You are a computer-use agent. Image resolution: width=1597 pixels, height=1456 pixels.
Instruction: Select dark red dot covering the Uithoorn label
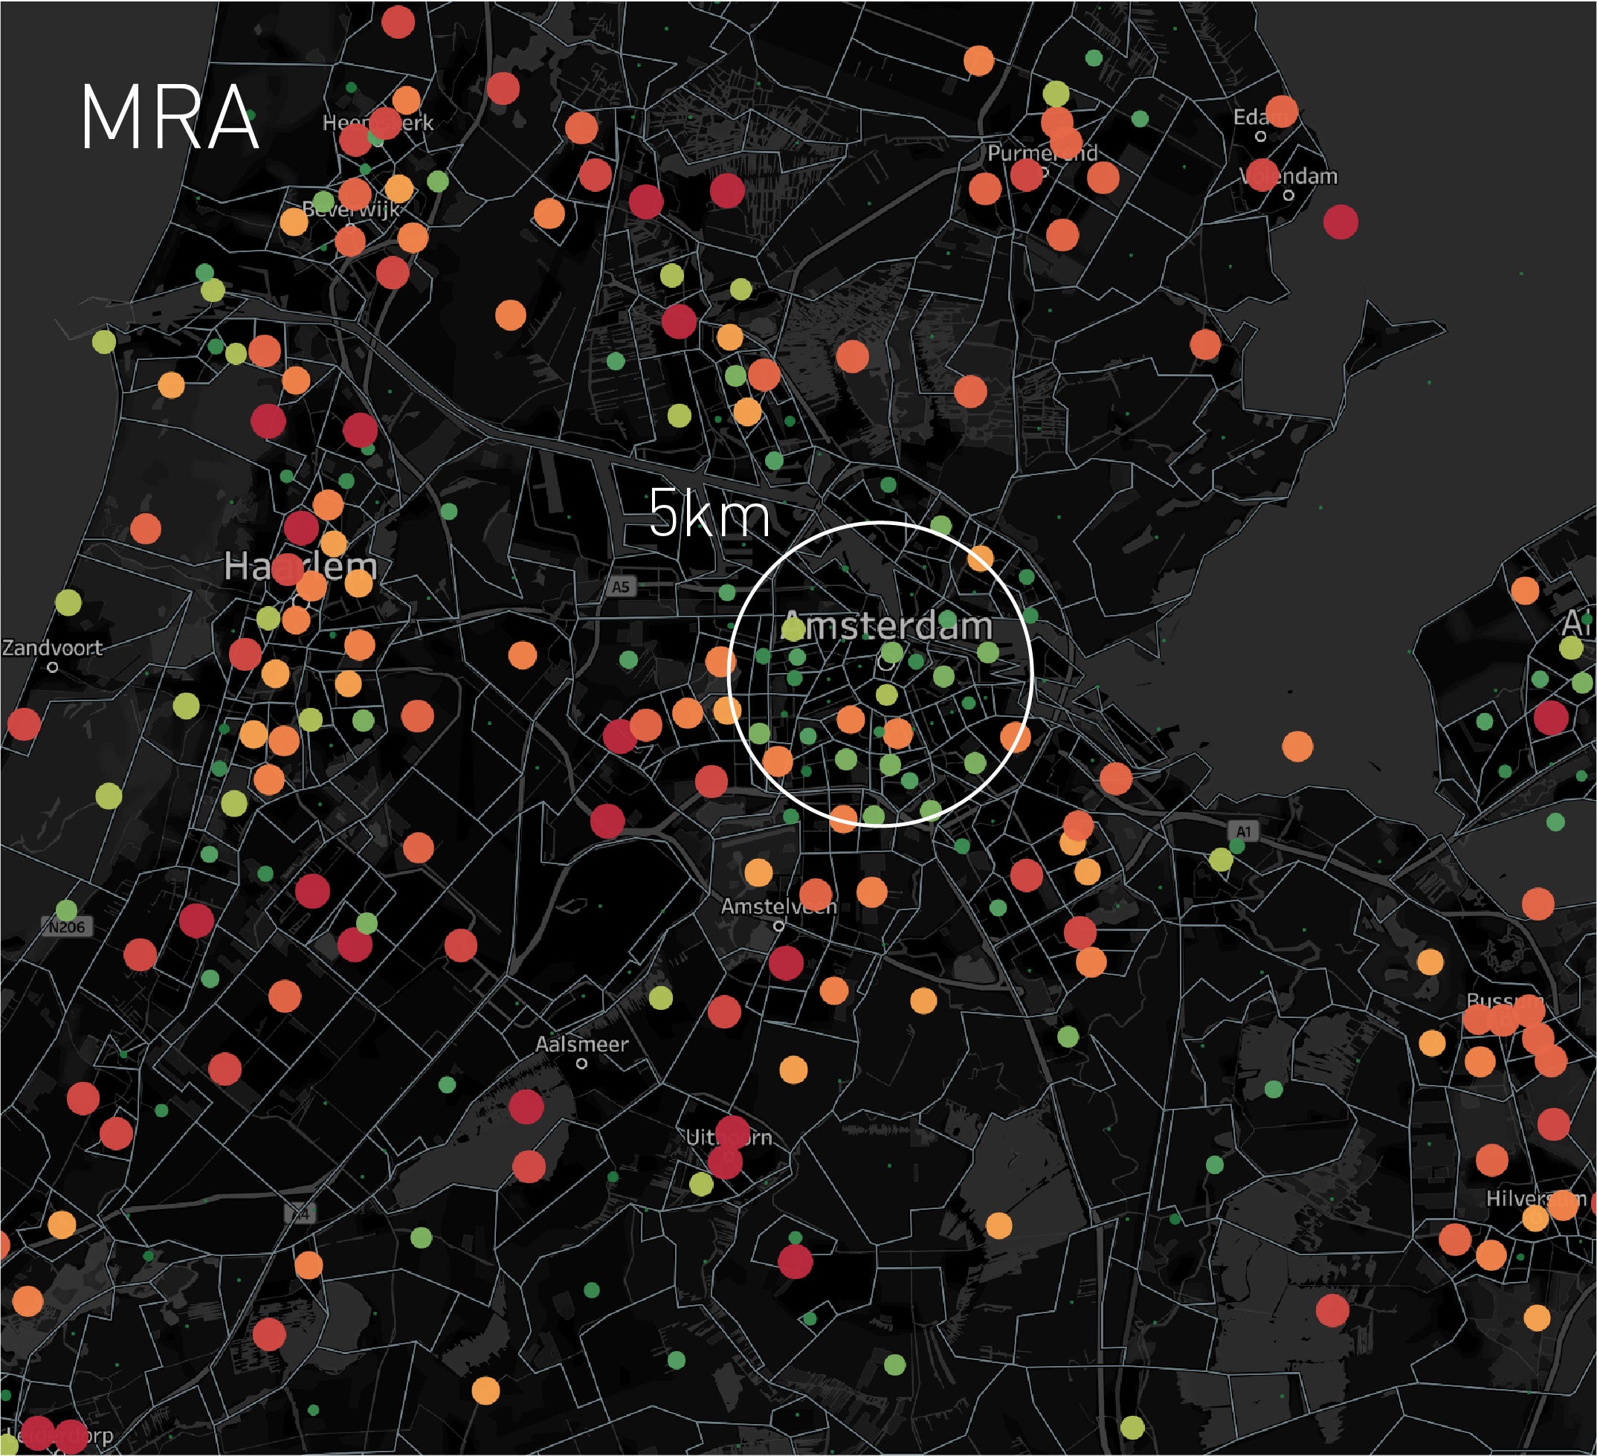point(732,1133)
